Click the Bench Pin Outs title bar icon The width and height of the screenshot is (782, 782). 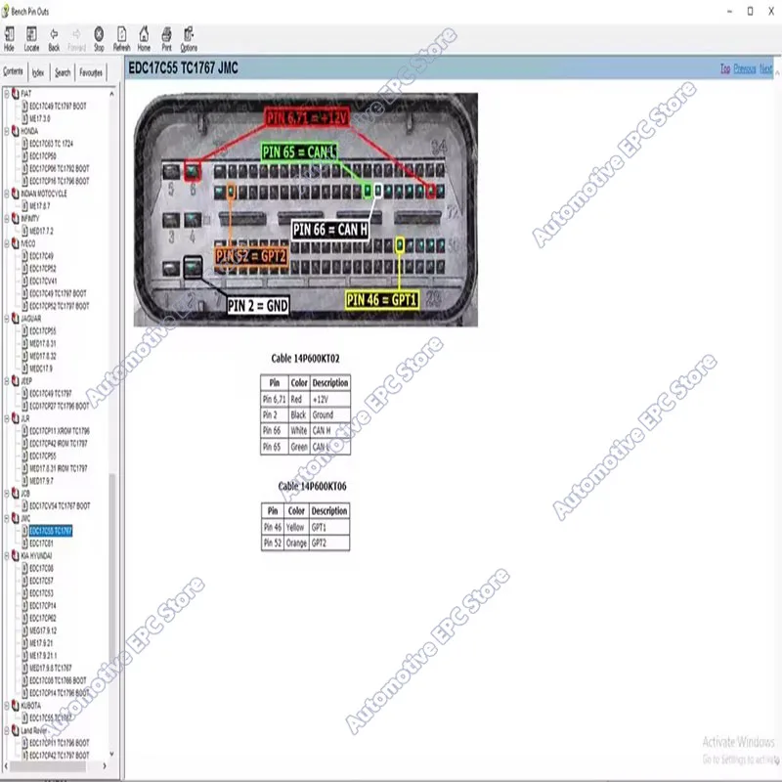pyautogui.click(x=5, y=11)
